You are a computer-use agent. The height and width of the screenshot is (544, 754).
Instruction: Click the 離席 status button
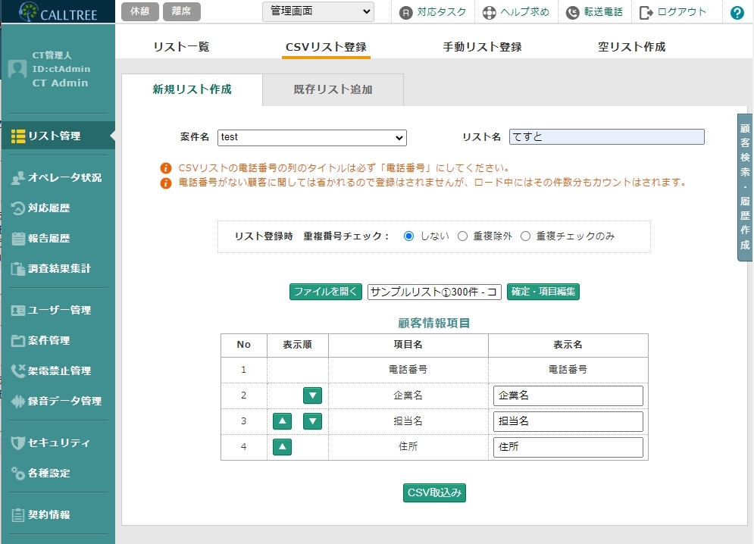(x=182, y=11)
